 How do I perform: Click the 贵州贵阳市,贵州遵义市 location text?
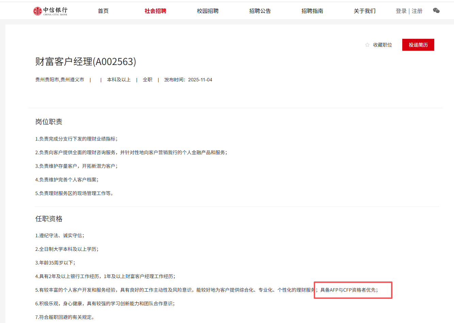tap(60, 80)
